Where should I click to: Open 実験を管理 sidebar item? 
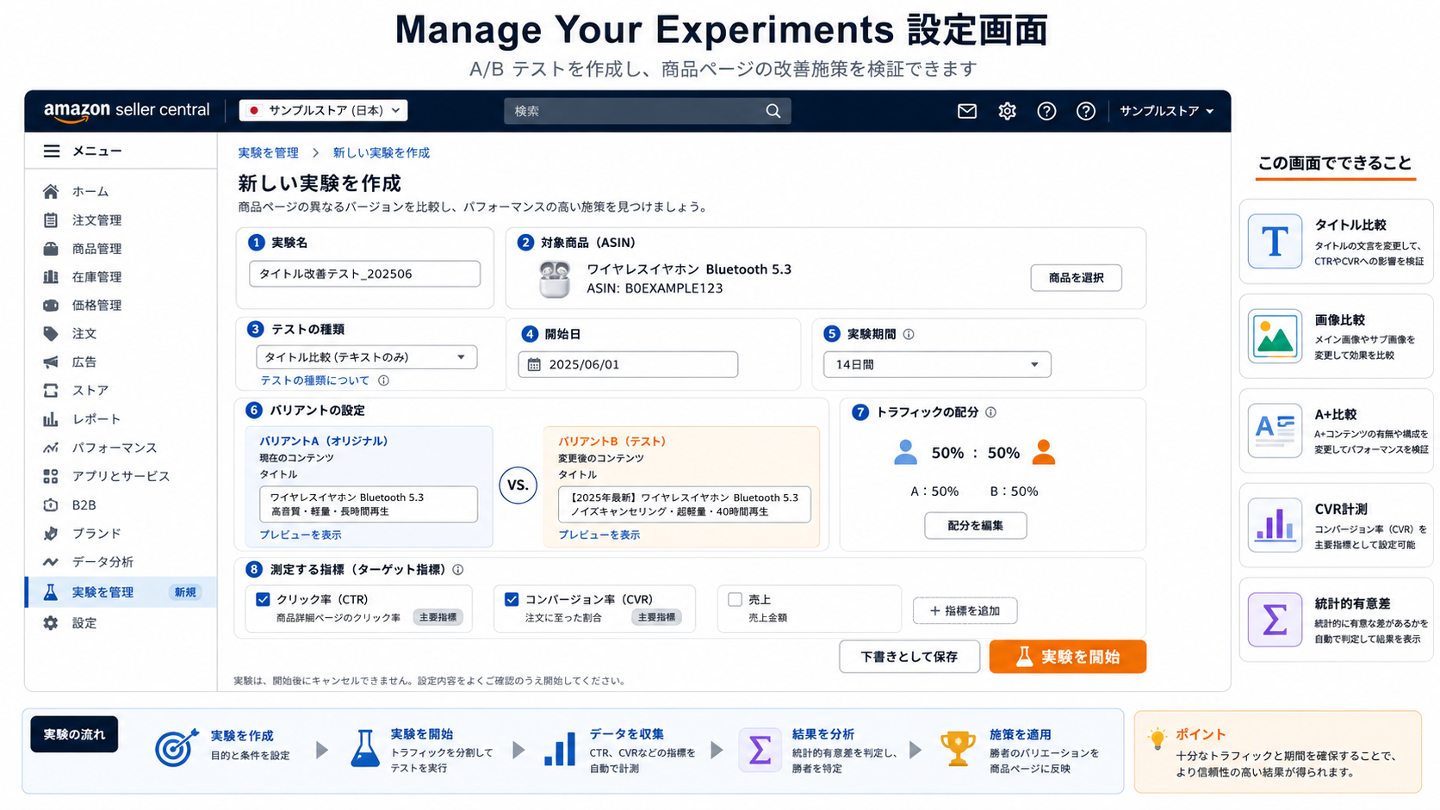(121, 592)
